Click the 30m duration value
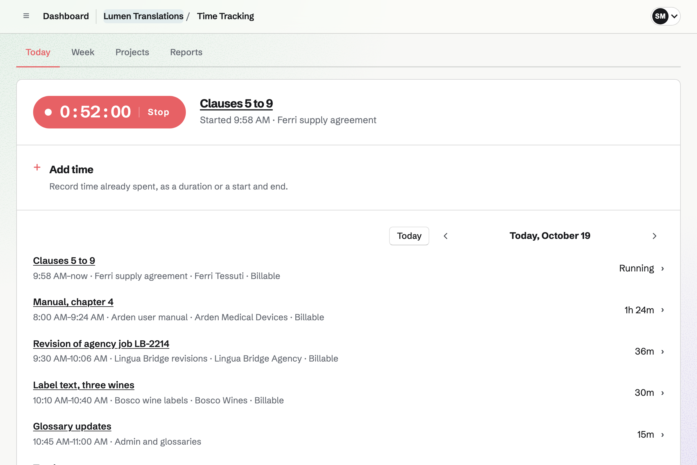 coord(644,393)
